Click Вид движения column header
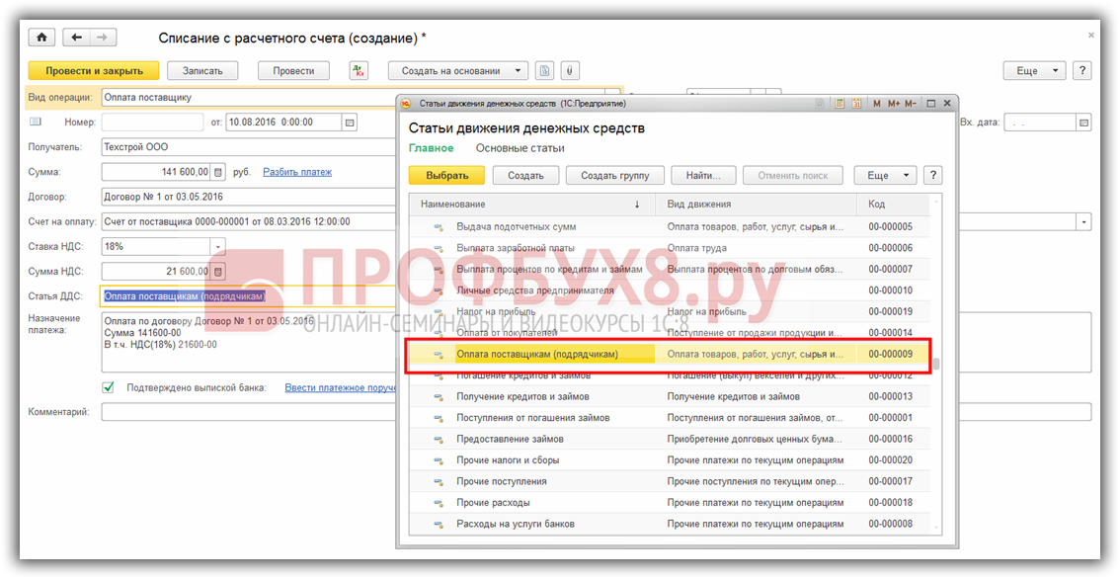 point(756,205)
